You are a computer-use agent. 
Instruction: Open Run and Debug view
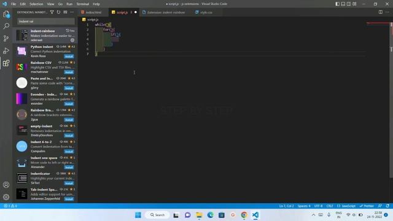[6, 50]
